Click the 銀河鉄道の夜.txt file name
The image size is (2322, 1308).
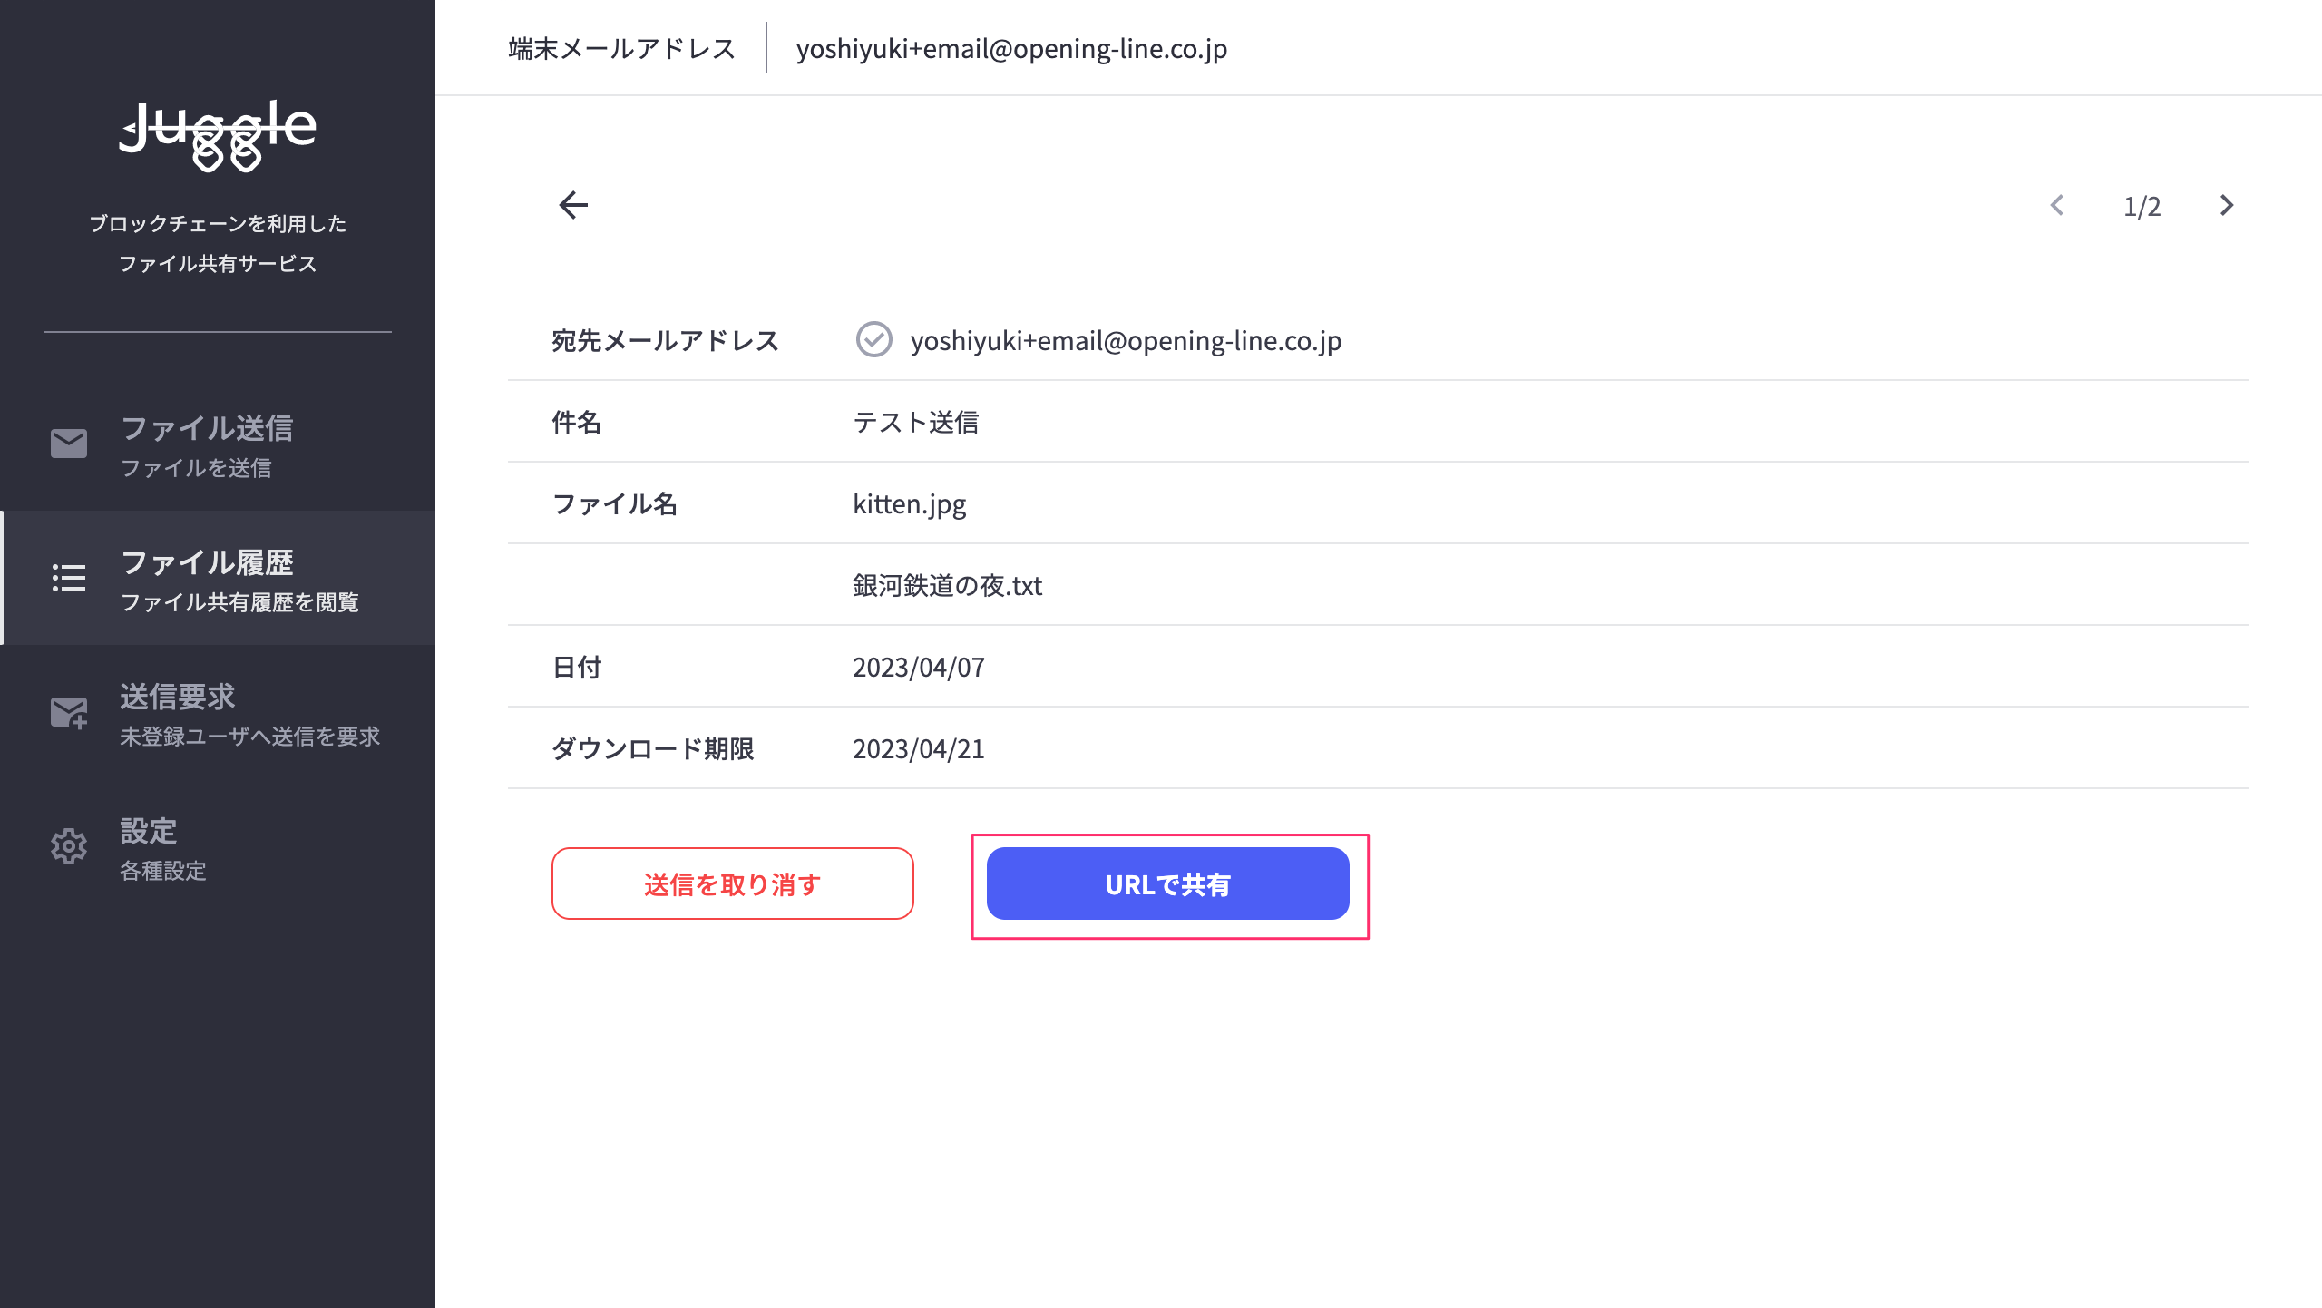(947, 586)
